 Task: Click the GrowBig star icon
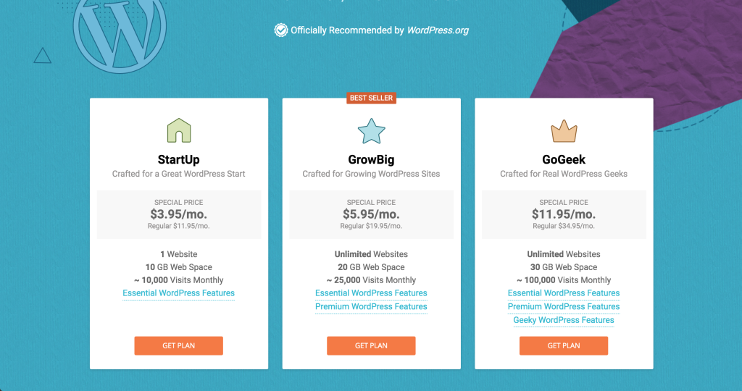coord(372,131)
